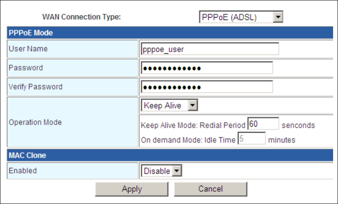Viewport: 338px width, 204px height.
Task: Click the MAC Clone section header
Action: [x=28, y=155]
